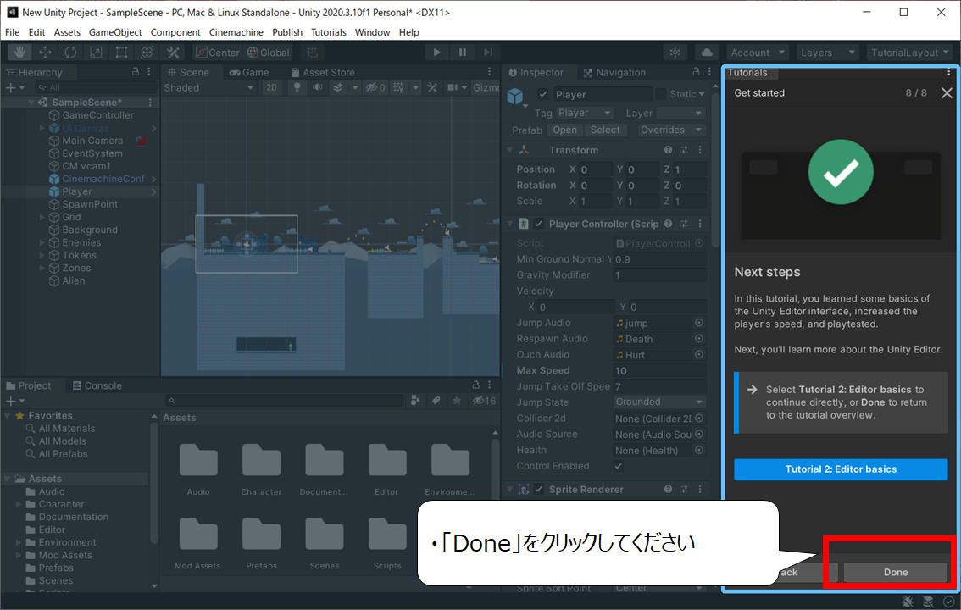
Task: Select the Hand tool in the toolbar
Action: click(19, 53)
